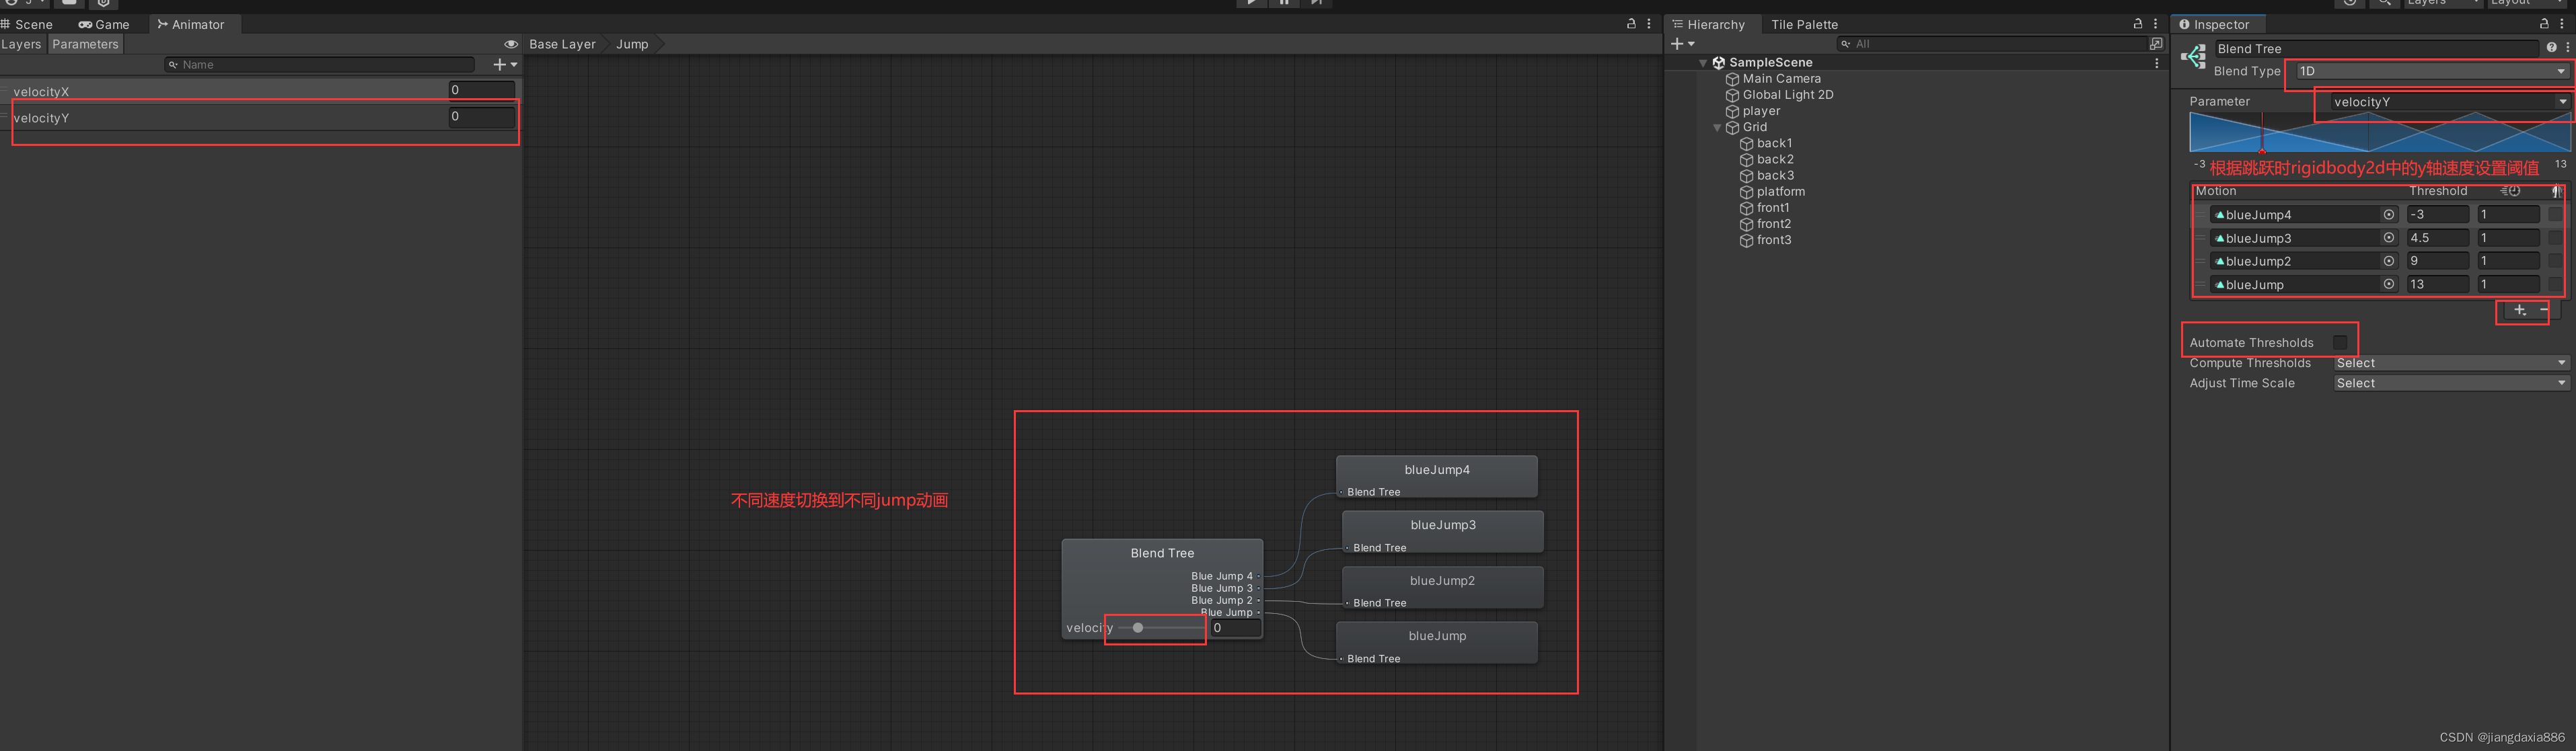
Task: Open the Parameters tab in Animator
Action: pos(85,44)
